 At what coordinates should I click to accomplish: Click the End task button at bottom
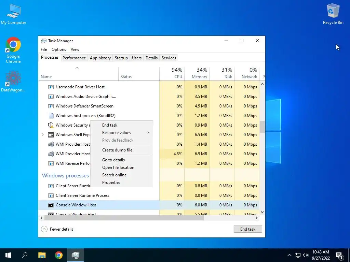[248, 229]
